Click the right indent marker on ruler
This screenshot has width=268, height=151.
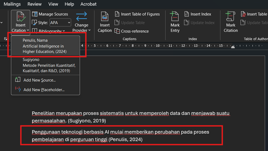coord(233,47)
